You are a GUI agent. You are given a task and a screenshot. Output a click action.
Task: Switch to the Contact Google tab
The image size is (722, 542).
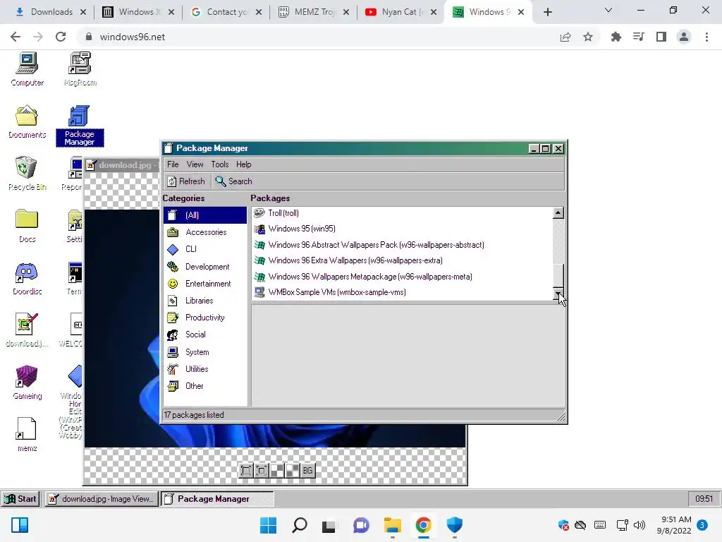(x=226, y=12)
